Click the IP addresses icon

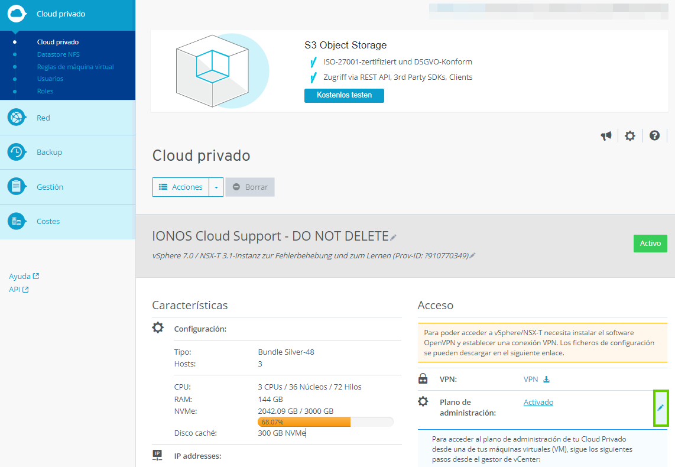[x=157, y=455]
